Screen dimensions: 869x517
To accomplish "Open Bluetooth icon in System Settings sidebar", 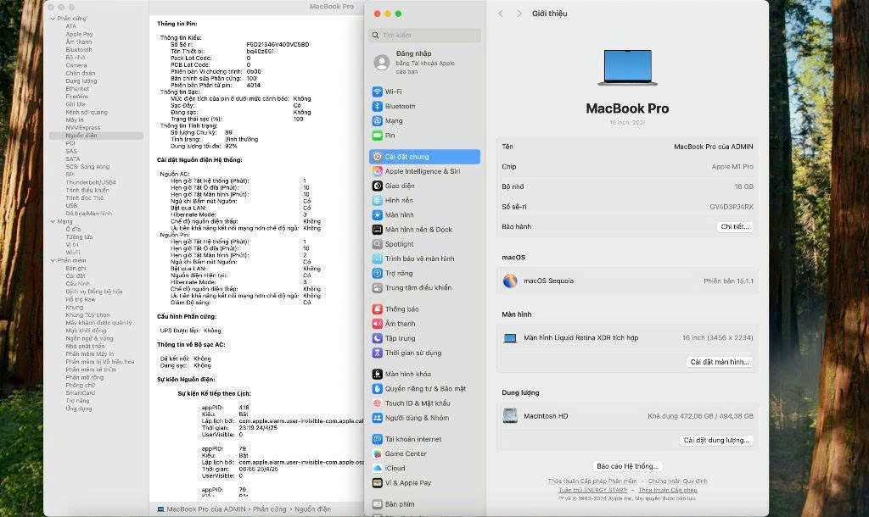I will point(377,106).
